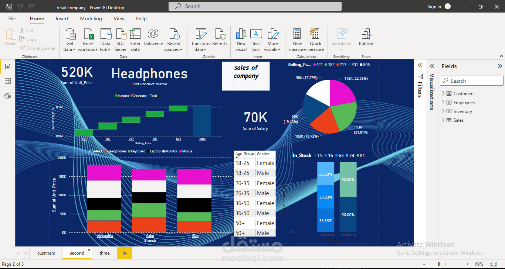Expand the Customers table in Fields
The width and height of the screenshot is (505, 269).
[x=443, y=94]
